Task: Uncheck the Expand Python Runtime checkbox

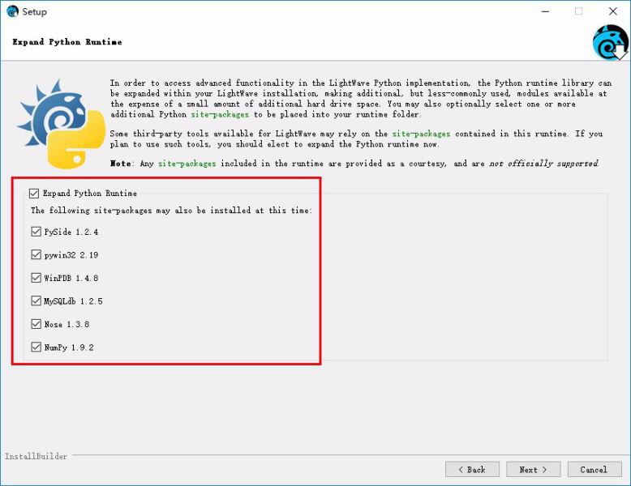Action: [34, 194]
